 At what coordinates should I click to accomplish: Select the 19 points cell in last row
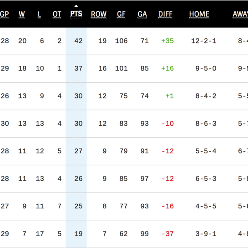point(79,234)
